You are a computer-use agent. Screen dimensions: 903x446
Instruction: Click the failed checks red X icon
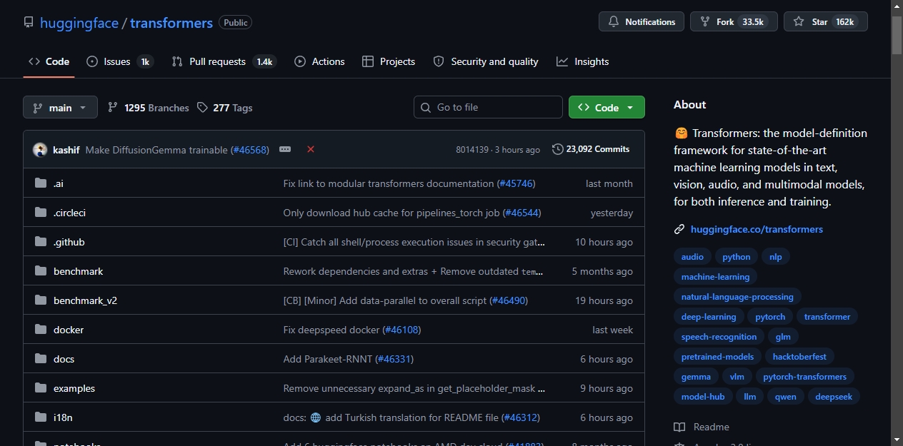[x=311, y=149]
